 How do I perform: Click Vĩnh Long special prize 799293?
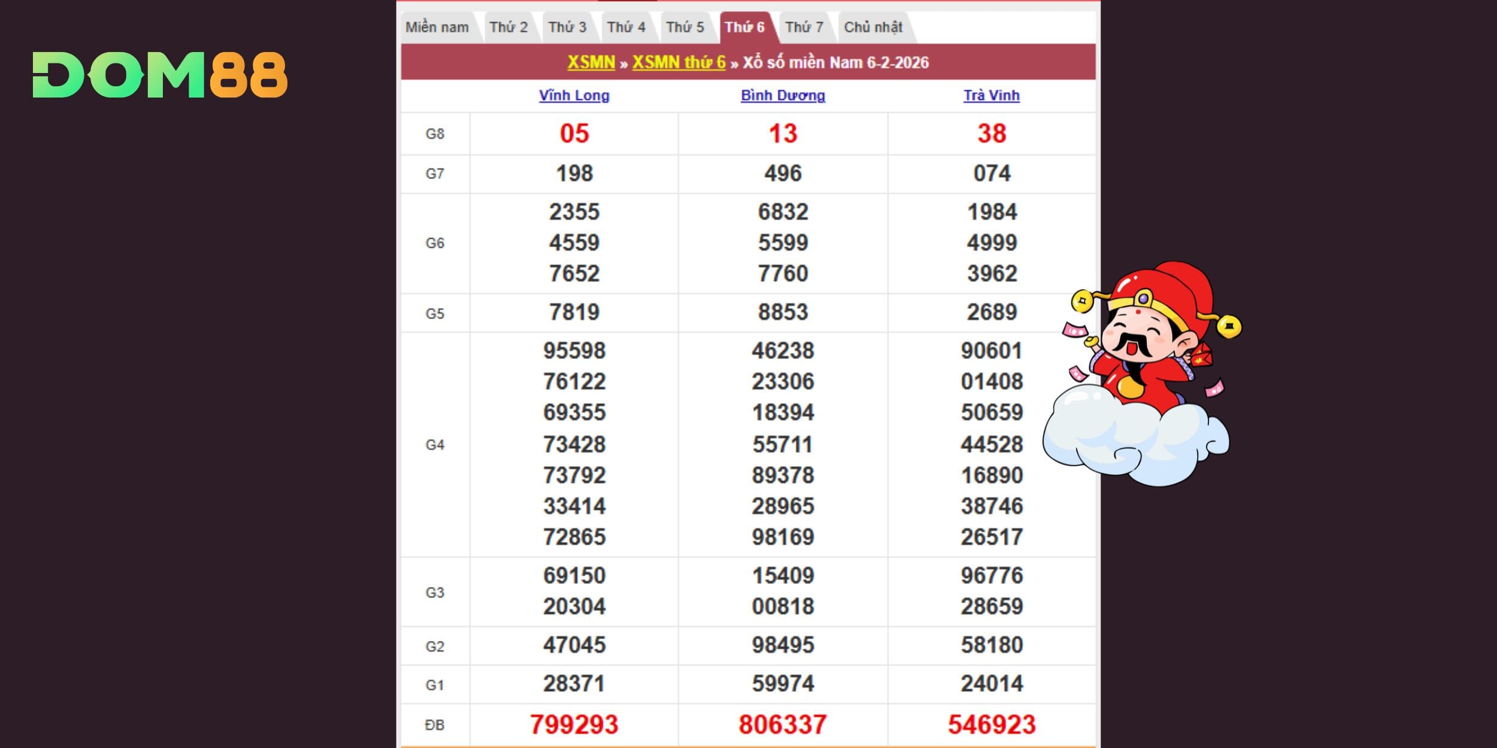click(x=574, y=724)
